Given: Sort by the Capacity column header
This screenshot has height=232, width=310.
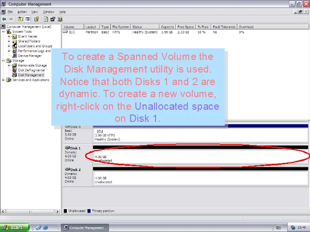Looking at the screenshot, I should [167, 27].
